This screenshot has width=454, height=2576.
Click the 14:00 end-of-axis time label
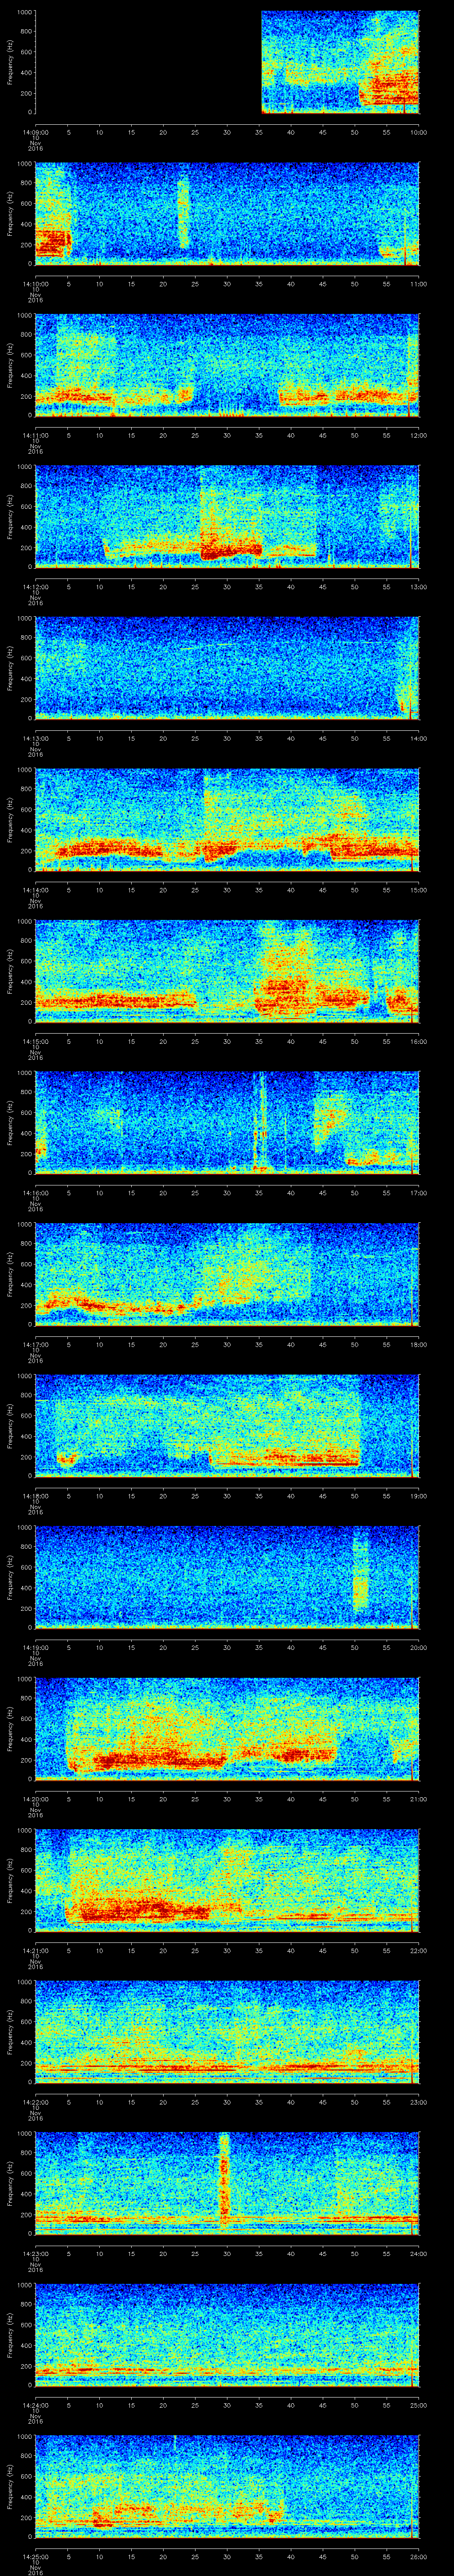pos(419,738)
